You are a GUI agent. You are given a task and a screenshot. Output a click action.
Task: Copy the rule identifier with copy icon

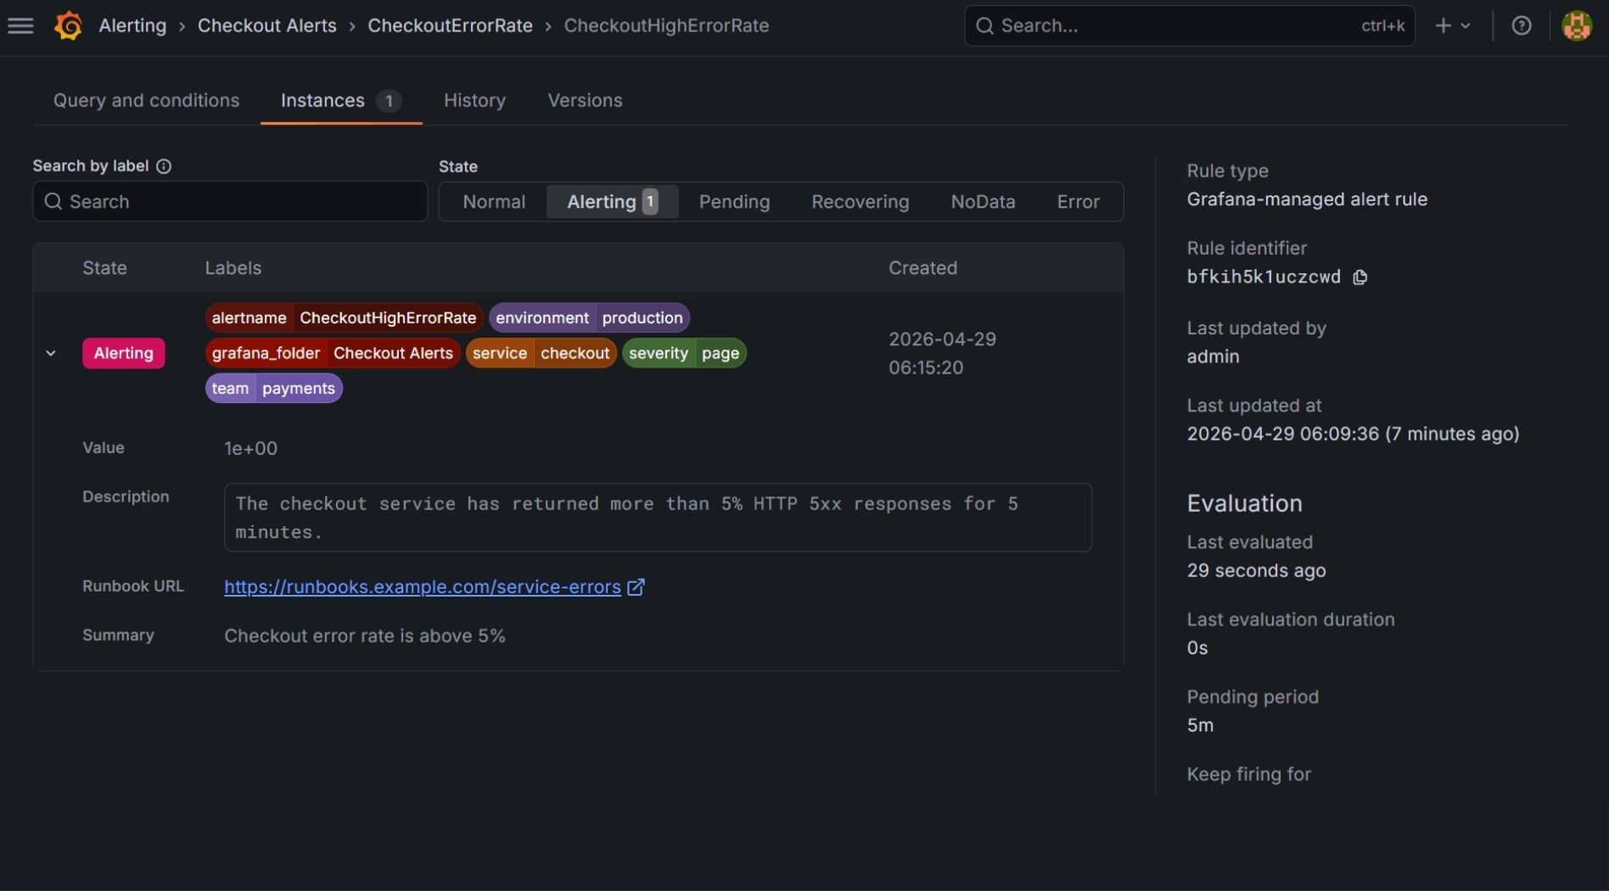pyautogui.click(x=1360, y=277)
